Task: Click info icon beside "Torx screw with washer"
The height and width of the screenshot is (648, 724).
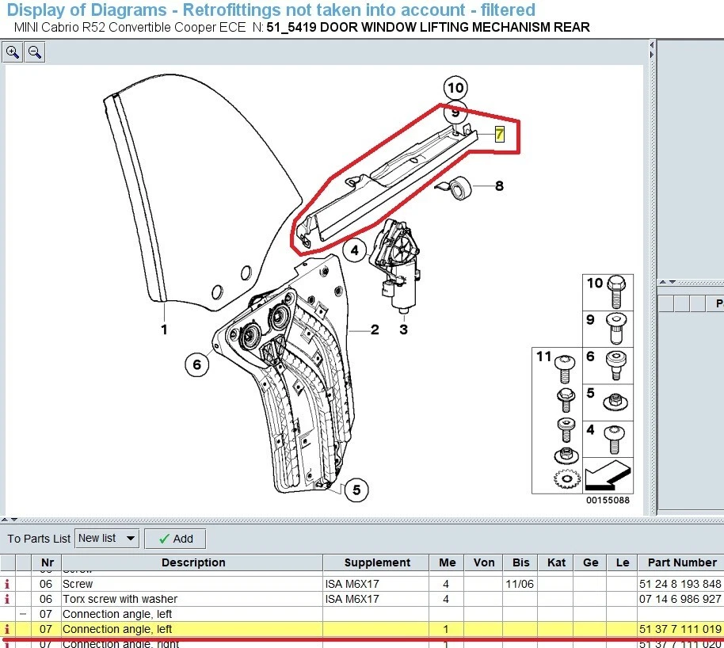Action: pos(8,599)
